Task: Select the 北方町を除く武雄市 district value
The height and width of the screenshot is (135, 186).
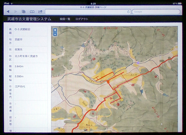Action: tap(26, 56)
